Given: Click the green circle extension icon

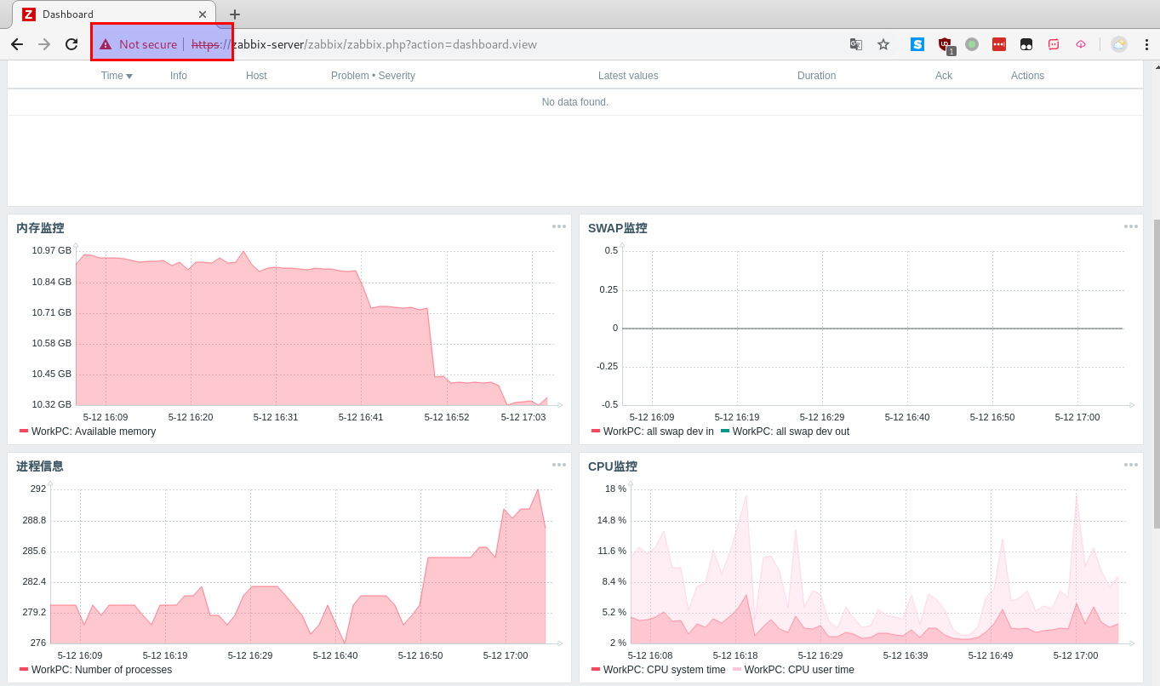Looking at the screenshot, I should 972,44.
